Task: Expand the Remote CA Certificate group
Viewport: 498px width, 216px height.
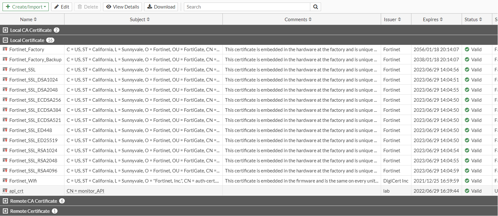Action: [x=5, y=201]
